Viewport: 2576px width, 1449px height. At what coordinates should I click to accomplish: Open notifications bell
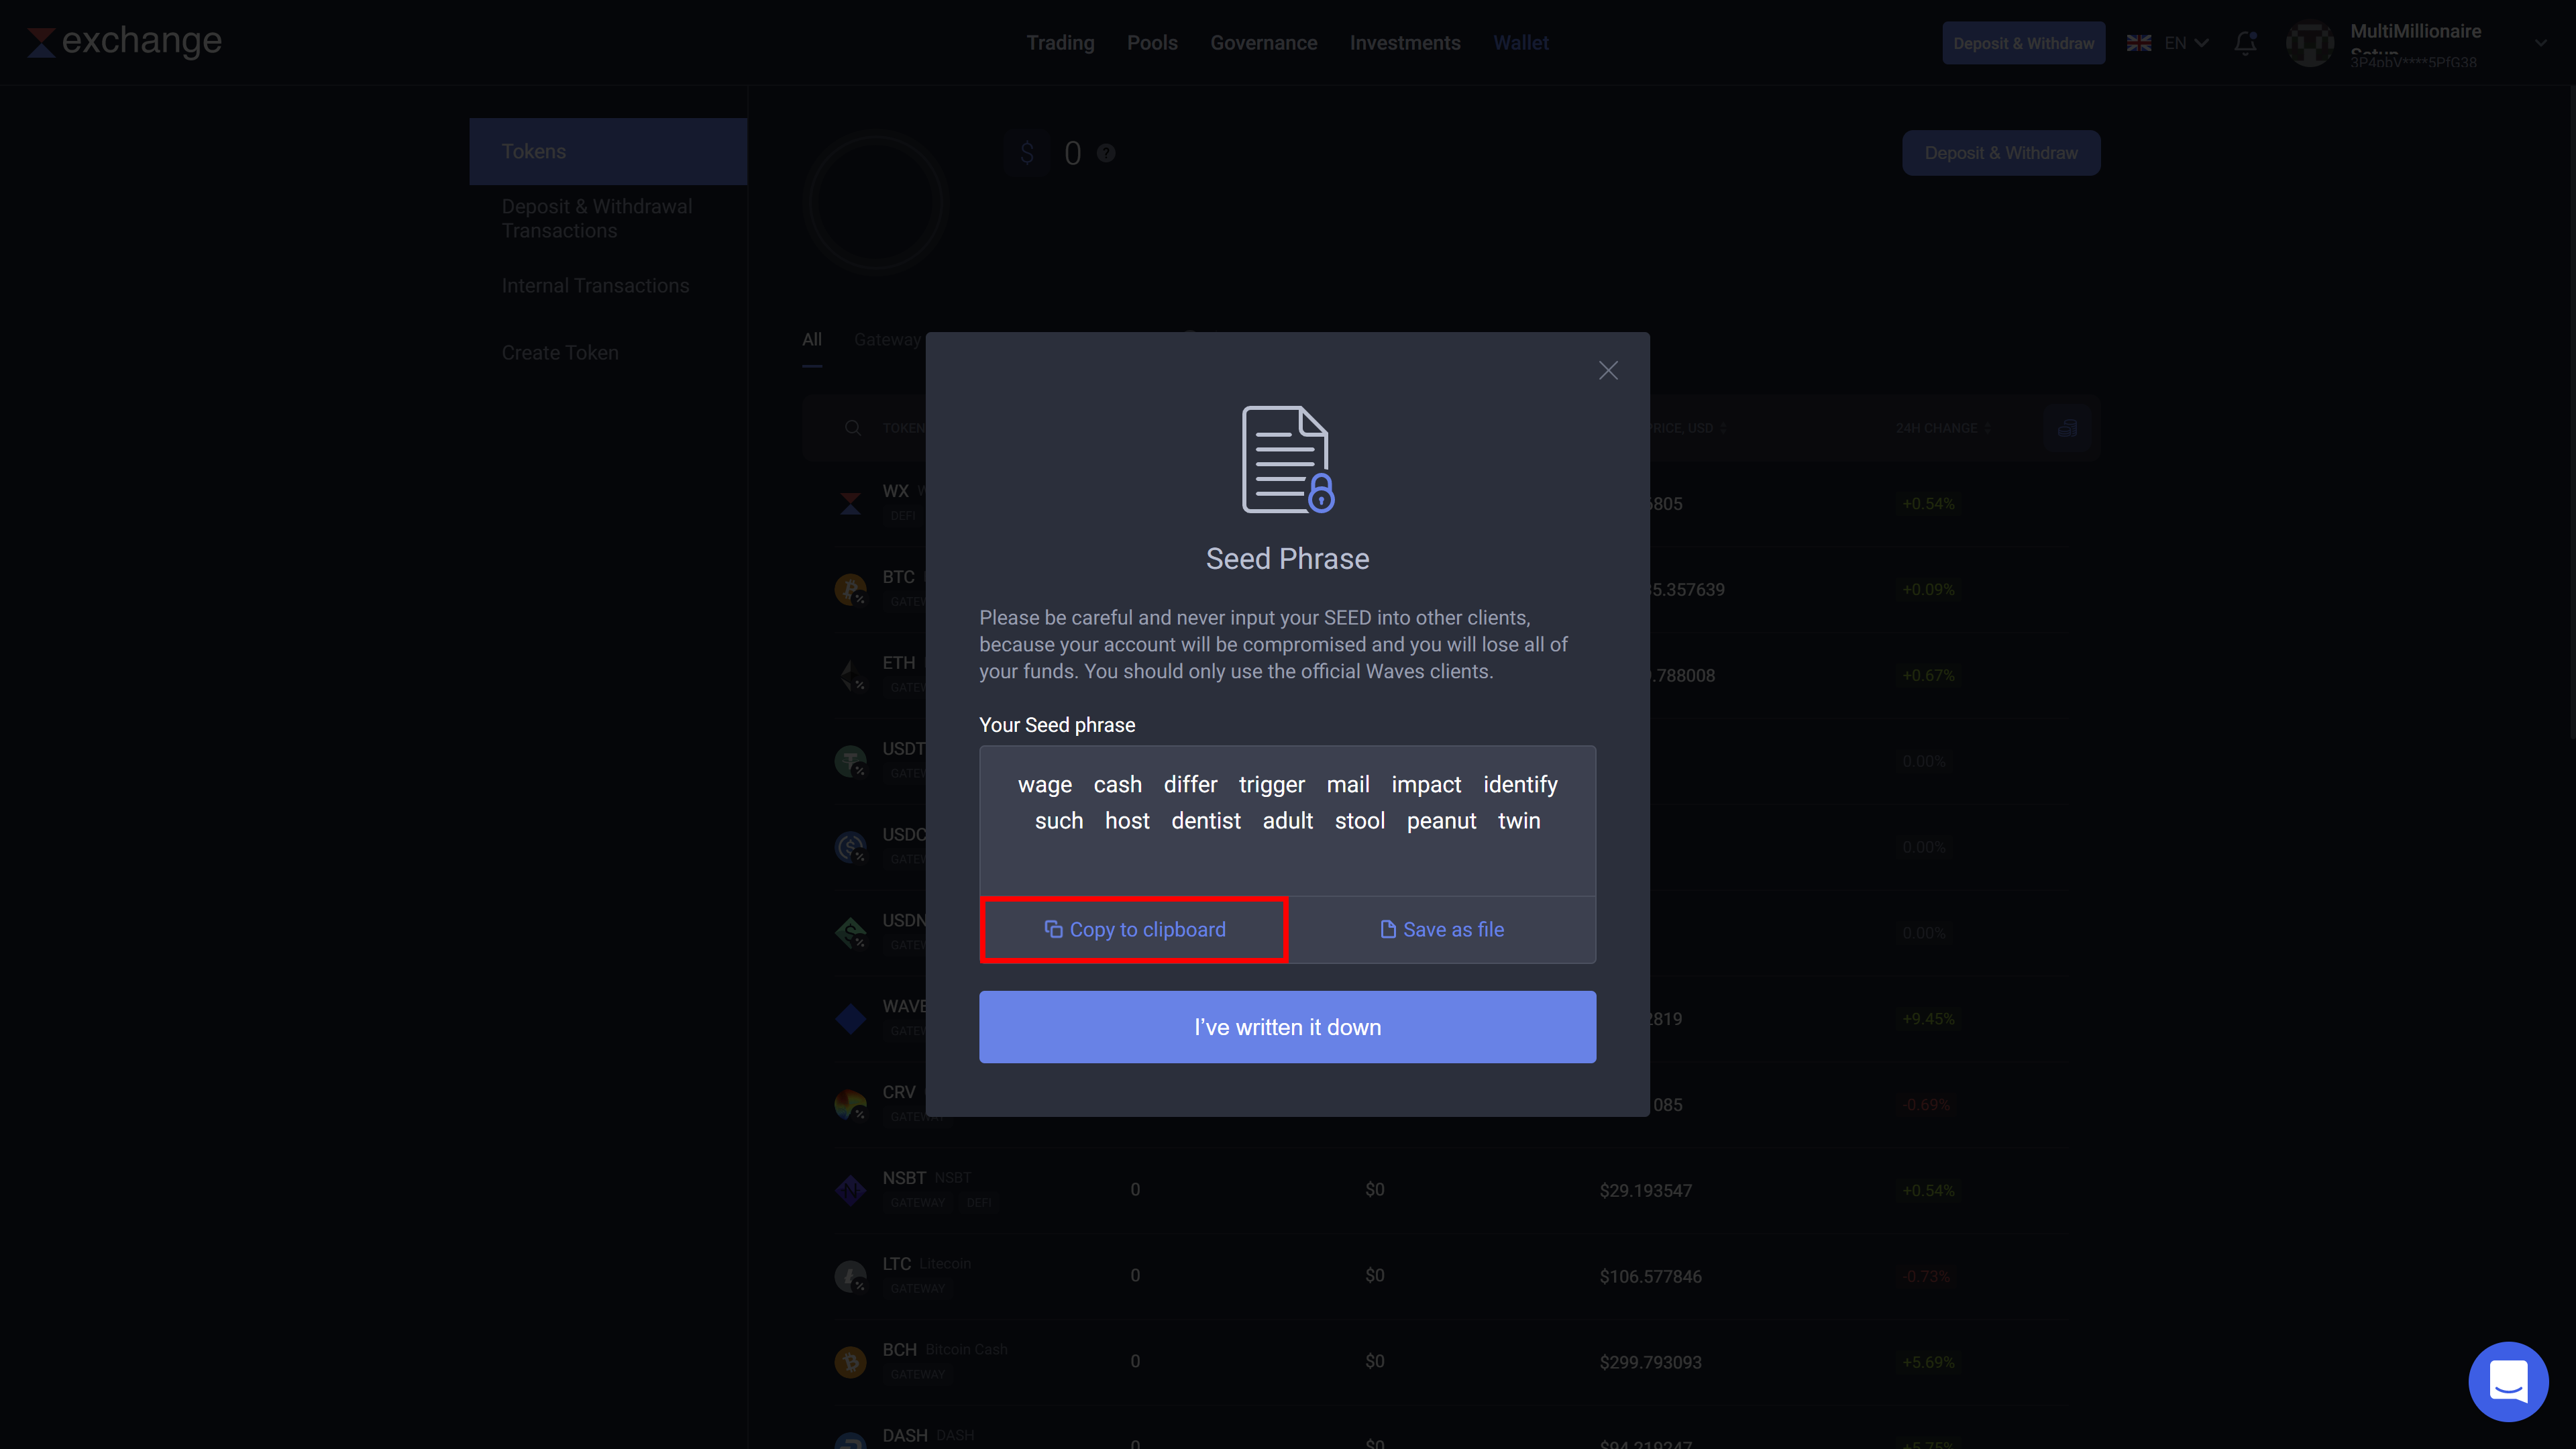pos(2245,43)
